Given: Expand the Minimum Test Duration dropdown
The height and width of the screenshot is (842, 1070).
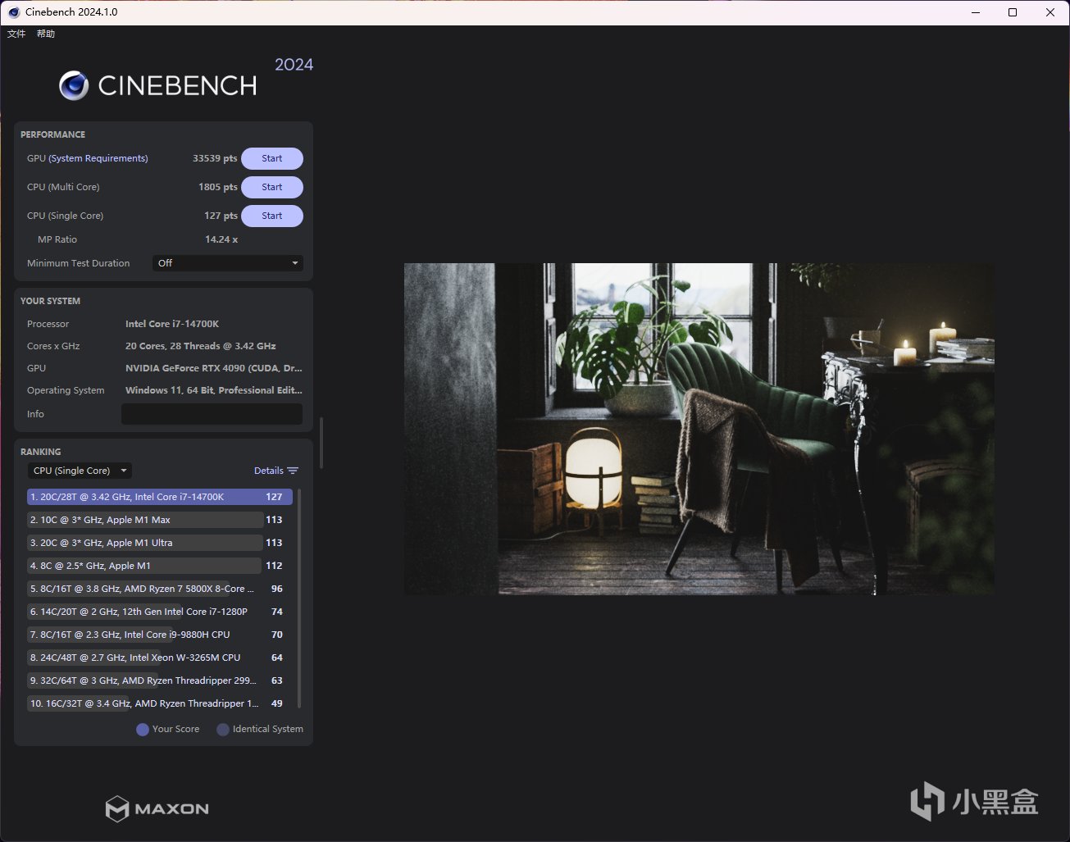Looking at the screenshot, I should [x=228, y=263].
